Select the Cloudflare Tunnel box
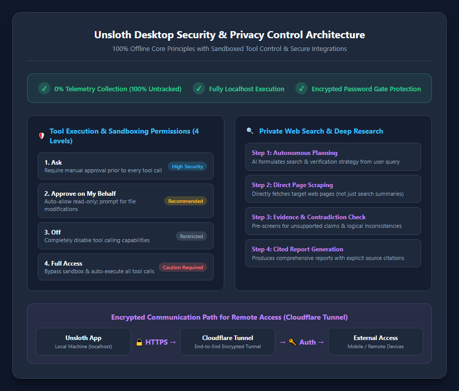The width and height of the screenshot is (459, 391). click(228, 342)
